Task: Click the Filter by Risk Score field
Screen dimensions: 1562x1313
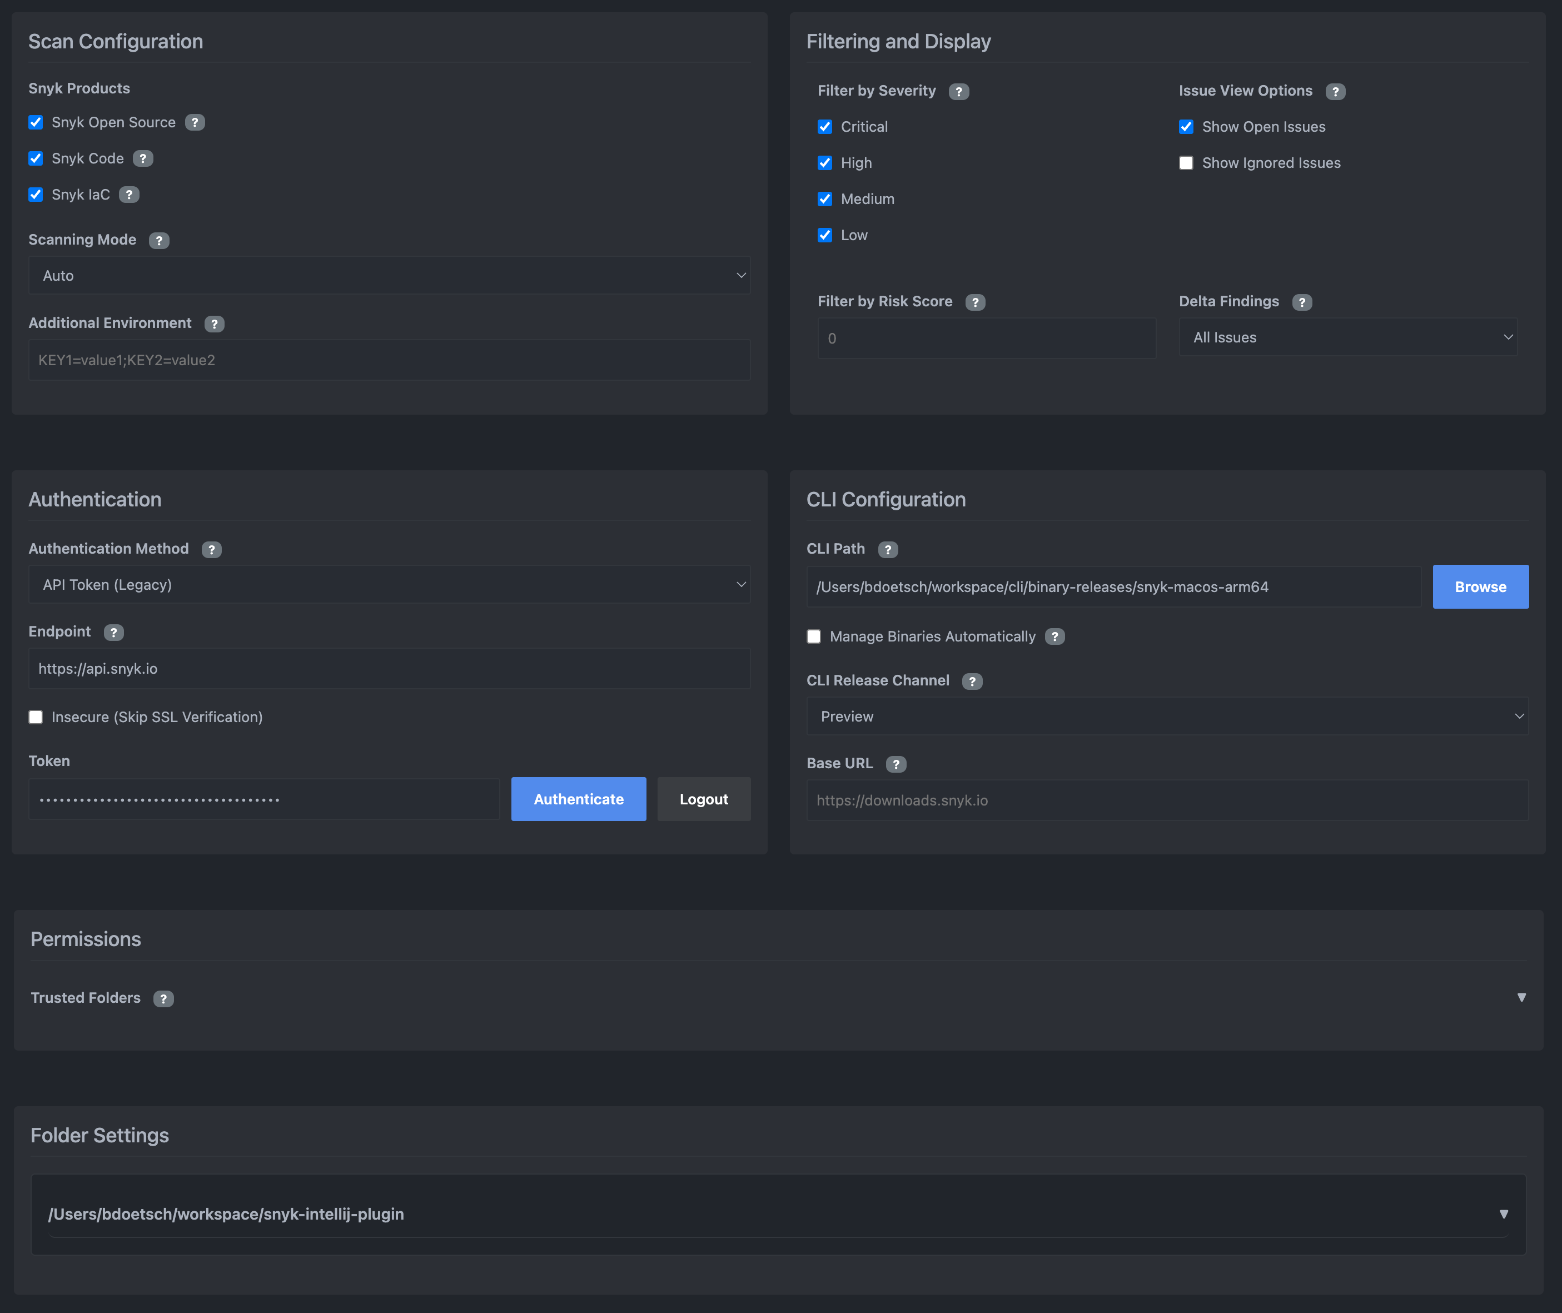Action: 986,339
